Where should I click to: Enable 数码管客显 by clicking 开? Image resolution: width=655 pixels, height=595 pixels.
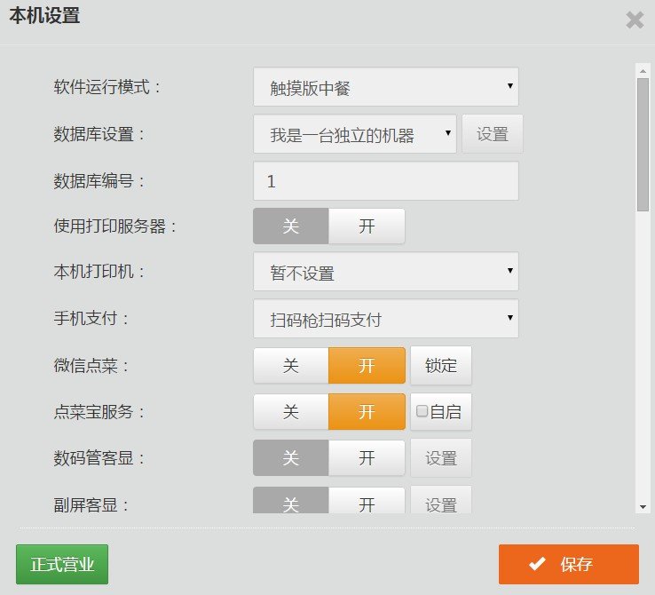[x=367, y=458]
